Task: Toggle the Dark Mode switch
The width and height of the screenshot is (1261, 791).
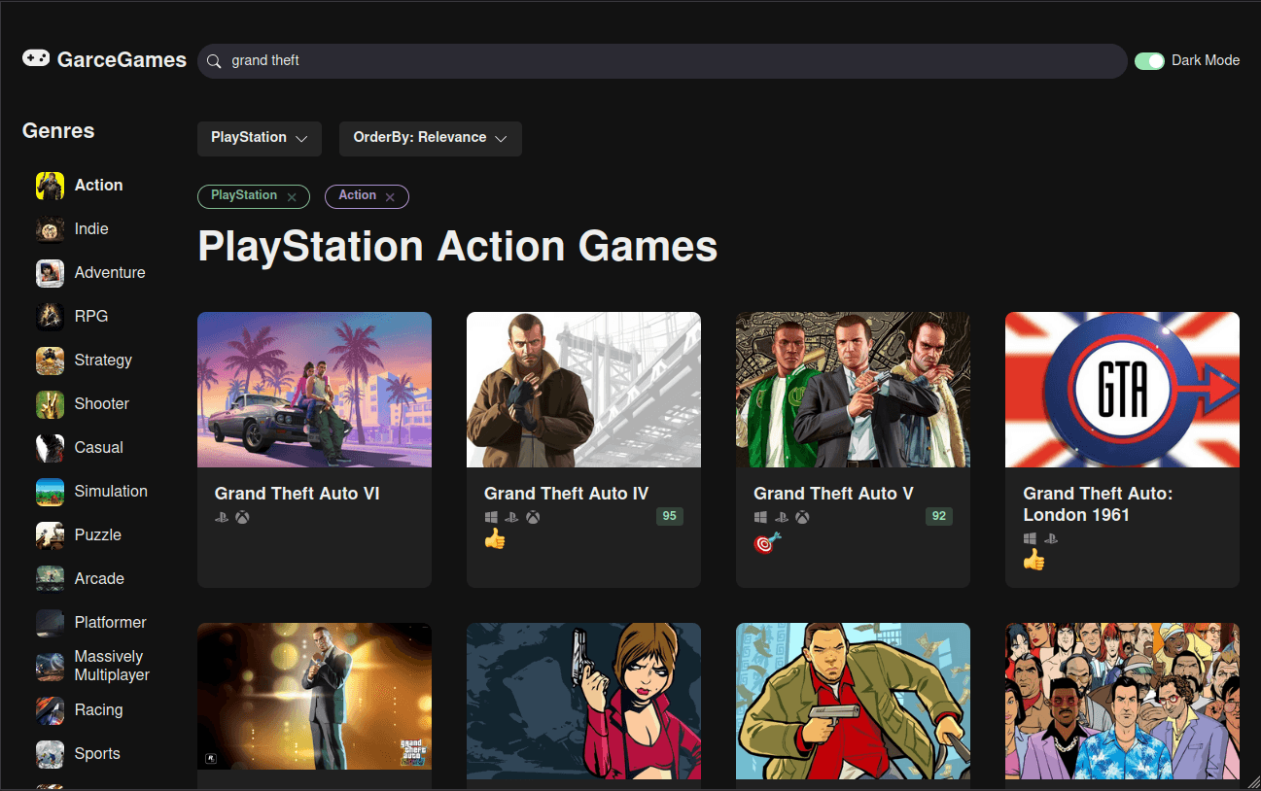Action: tap(1149, 61)
